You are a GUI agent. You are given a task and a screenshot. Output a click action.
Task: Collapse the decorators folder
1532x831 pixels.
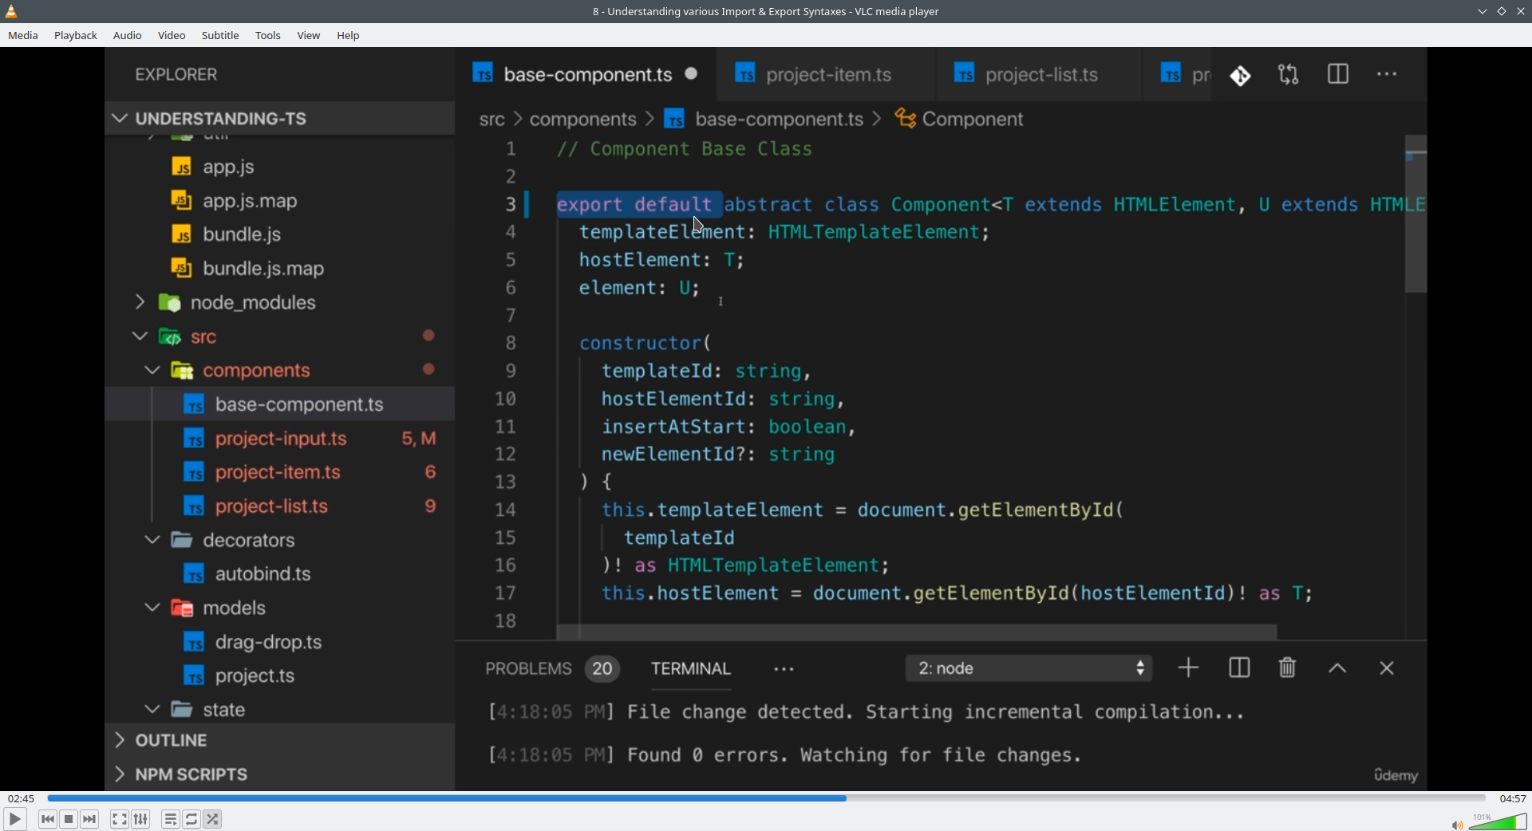(x=280, y=541)
